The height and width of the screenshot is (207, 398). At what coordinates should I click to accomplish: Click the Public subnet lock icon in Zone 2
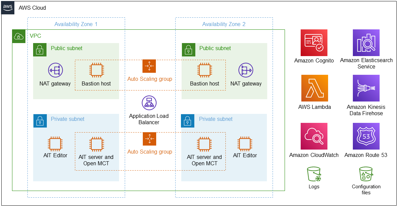(x=189, y=50)
